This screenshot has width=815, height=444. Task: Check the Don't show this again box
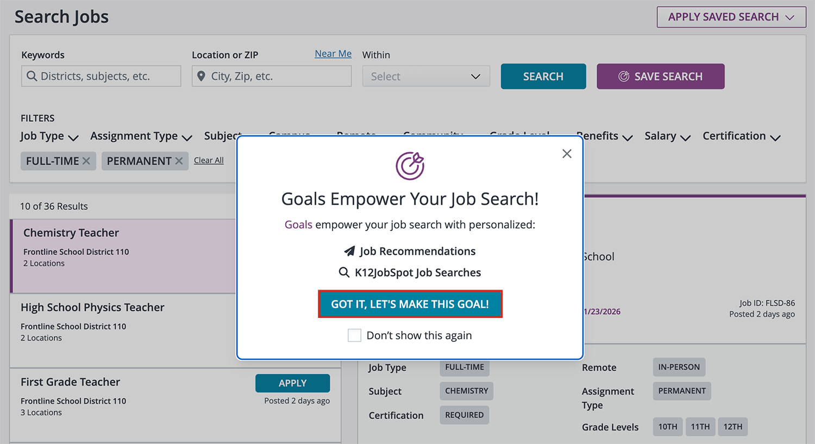354,335
